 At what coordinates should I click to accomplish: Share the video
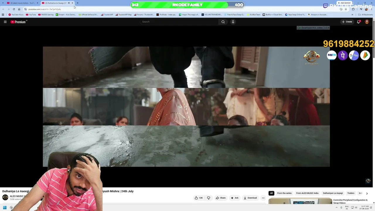tap(221, 198)
